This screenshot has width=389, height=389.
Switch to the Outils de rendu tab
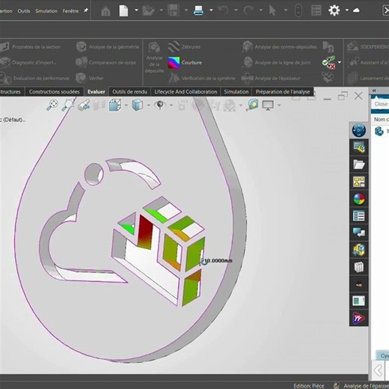[x=129, y=92]
